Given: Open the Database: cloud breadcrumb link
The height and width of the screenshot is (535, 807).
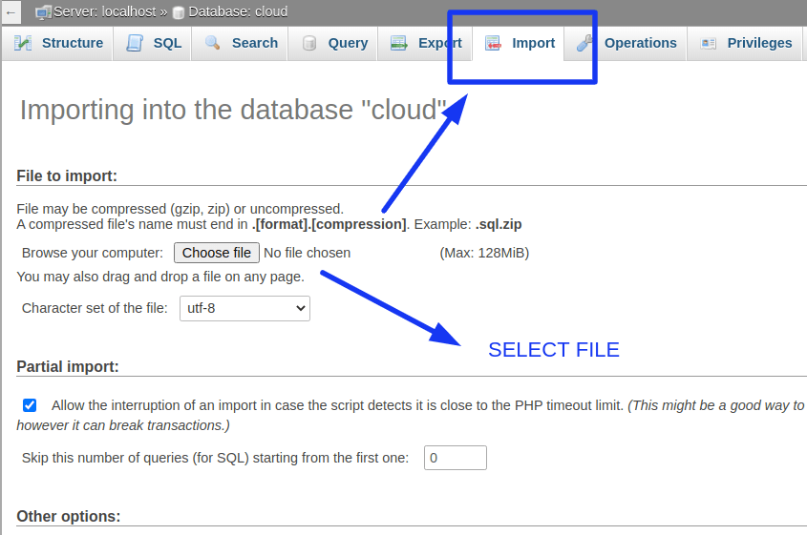Looking at the screenshot, I should tap(239, 11).
